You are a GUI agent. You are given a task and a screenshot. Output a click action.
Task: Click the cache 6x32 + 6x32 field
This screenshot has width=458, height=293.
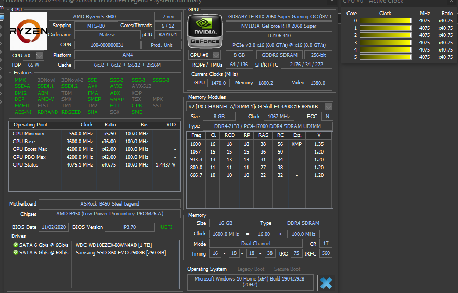128,65
